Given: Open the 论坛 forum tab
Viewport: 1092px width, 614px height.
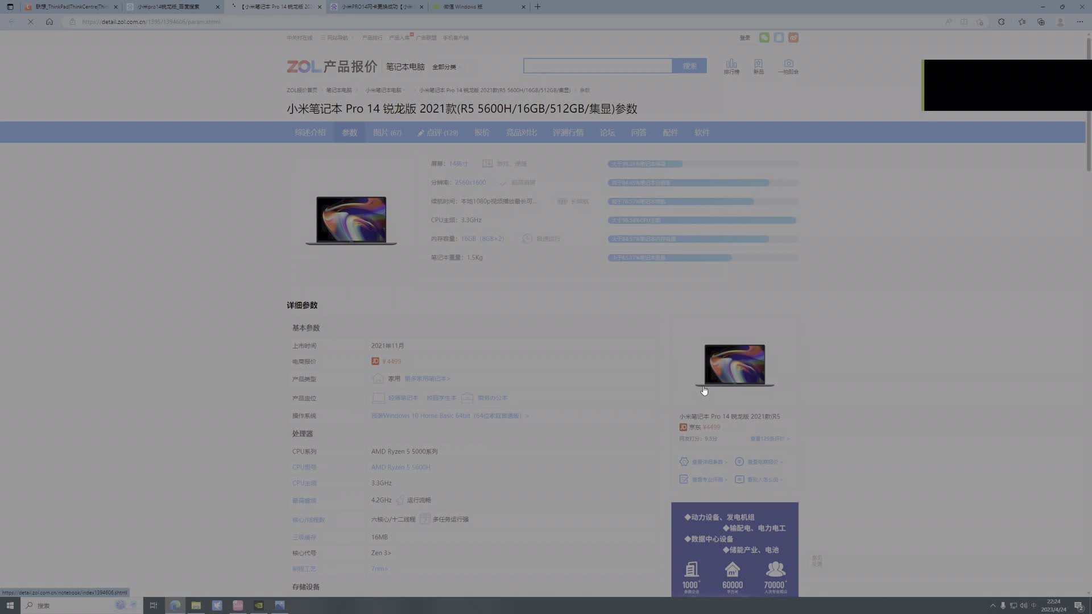Looking at the screenshot, I should pyautogui.click(x=607, y=132).
